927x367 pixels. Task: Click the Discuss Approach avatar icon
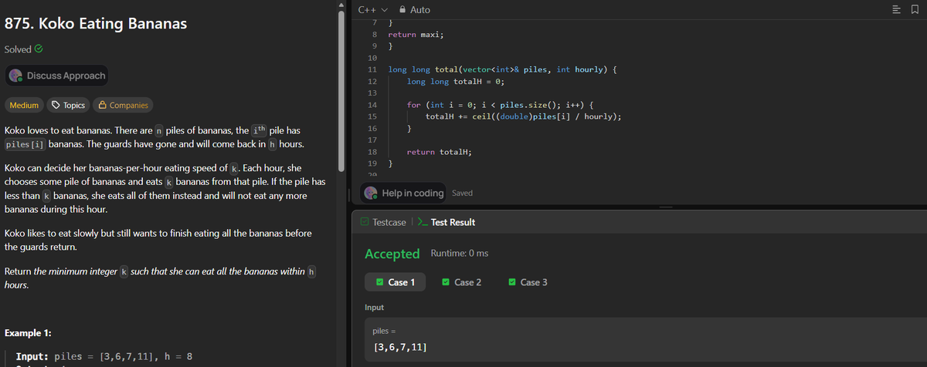pyautogui.click(x=17, y=76)
